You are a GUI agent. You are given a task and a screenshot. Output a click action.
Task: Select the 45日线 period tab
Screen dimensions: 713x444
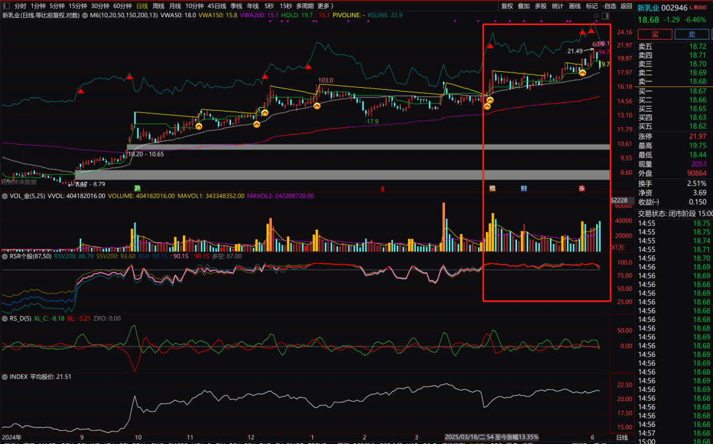217,6
